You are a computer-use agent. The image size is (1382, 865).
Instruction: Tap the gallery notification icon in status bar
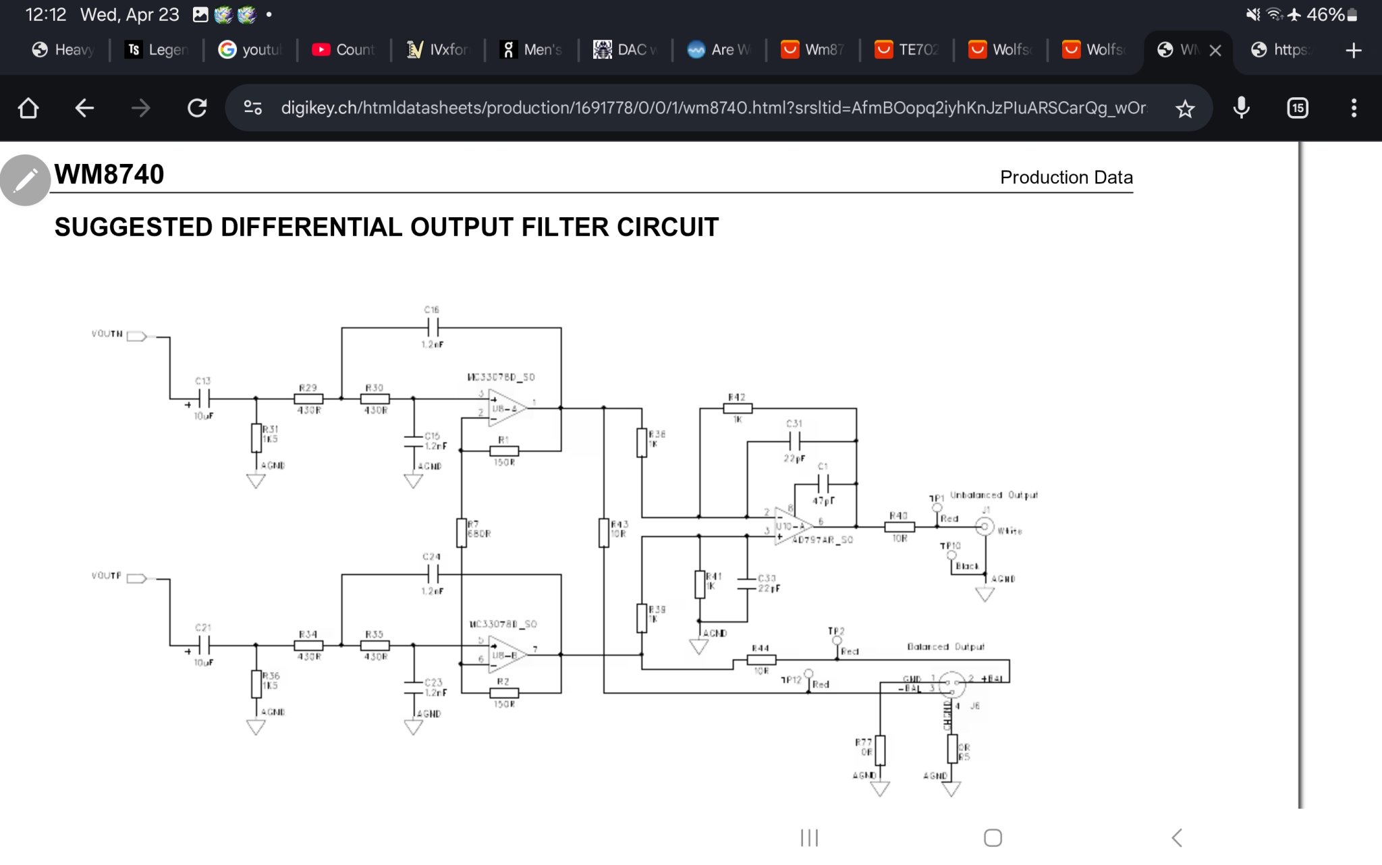point(200,15)
